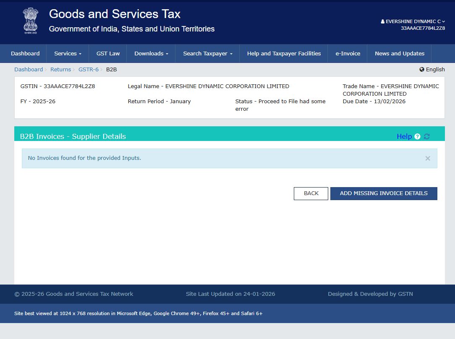Click Return Period - January text
This screenshot has width=455, height=339.
pyautogui.click(x=160, y=101)
